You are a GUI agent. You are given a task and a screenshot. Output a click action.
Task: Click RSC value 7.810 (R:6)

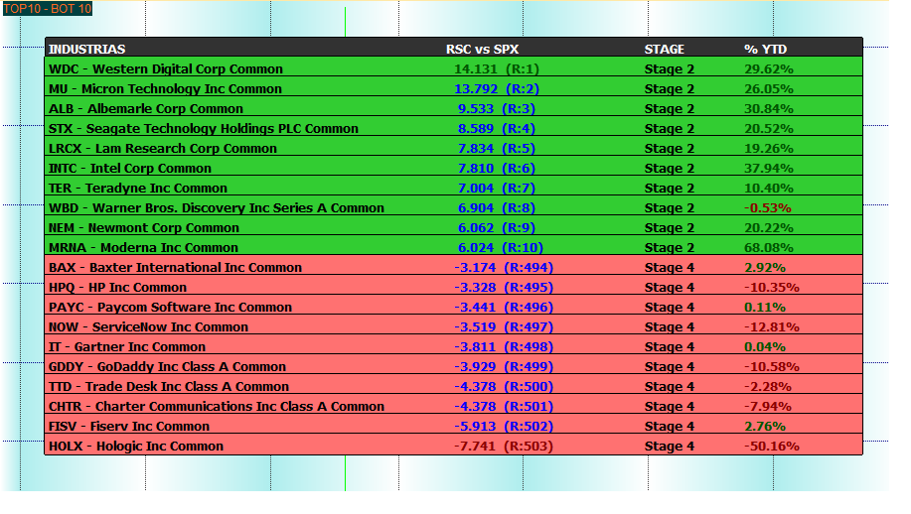(x=496, y=169)
